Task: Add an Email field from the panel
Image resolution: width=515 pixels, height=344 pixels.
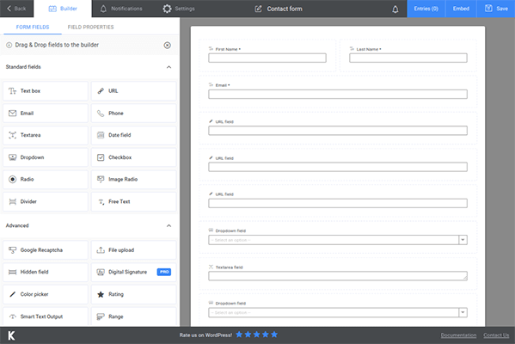Action: coord(46,113)
